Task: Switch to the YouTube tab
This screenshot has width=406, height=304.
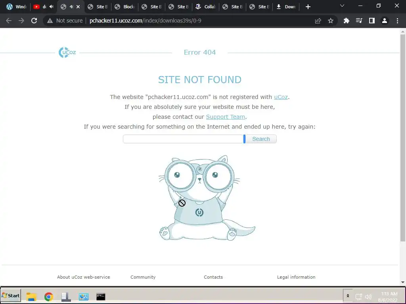Action: [x=40, y=7]
